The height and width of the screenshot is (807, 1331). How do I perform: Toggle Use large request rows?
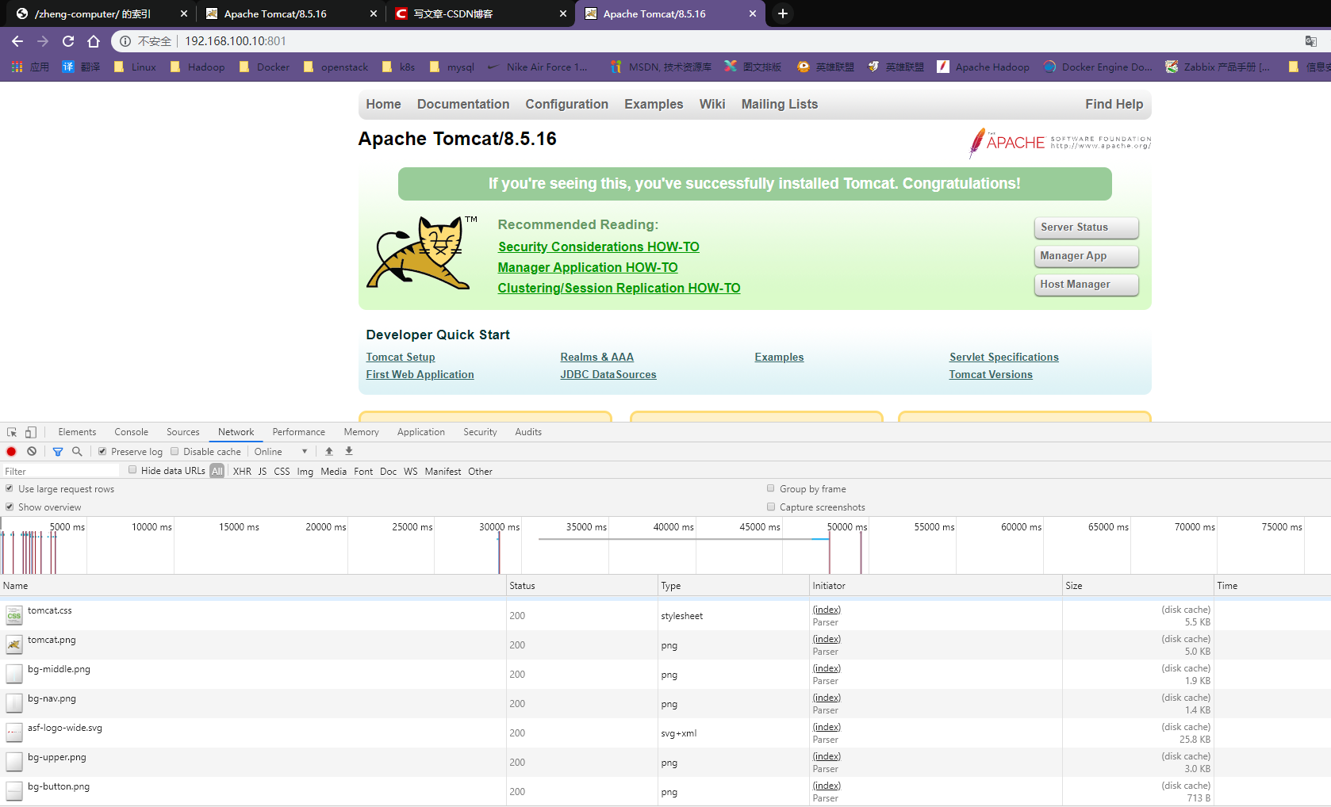pos(10,488)
